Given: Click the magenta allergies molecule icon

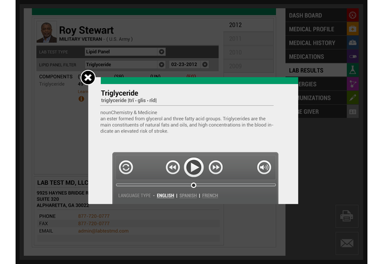Looking at the screenshot, I should click(x=352, y=84).
